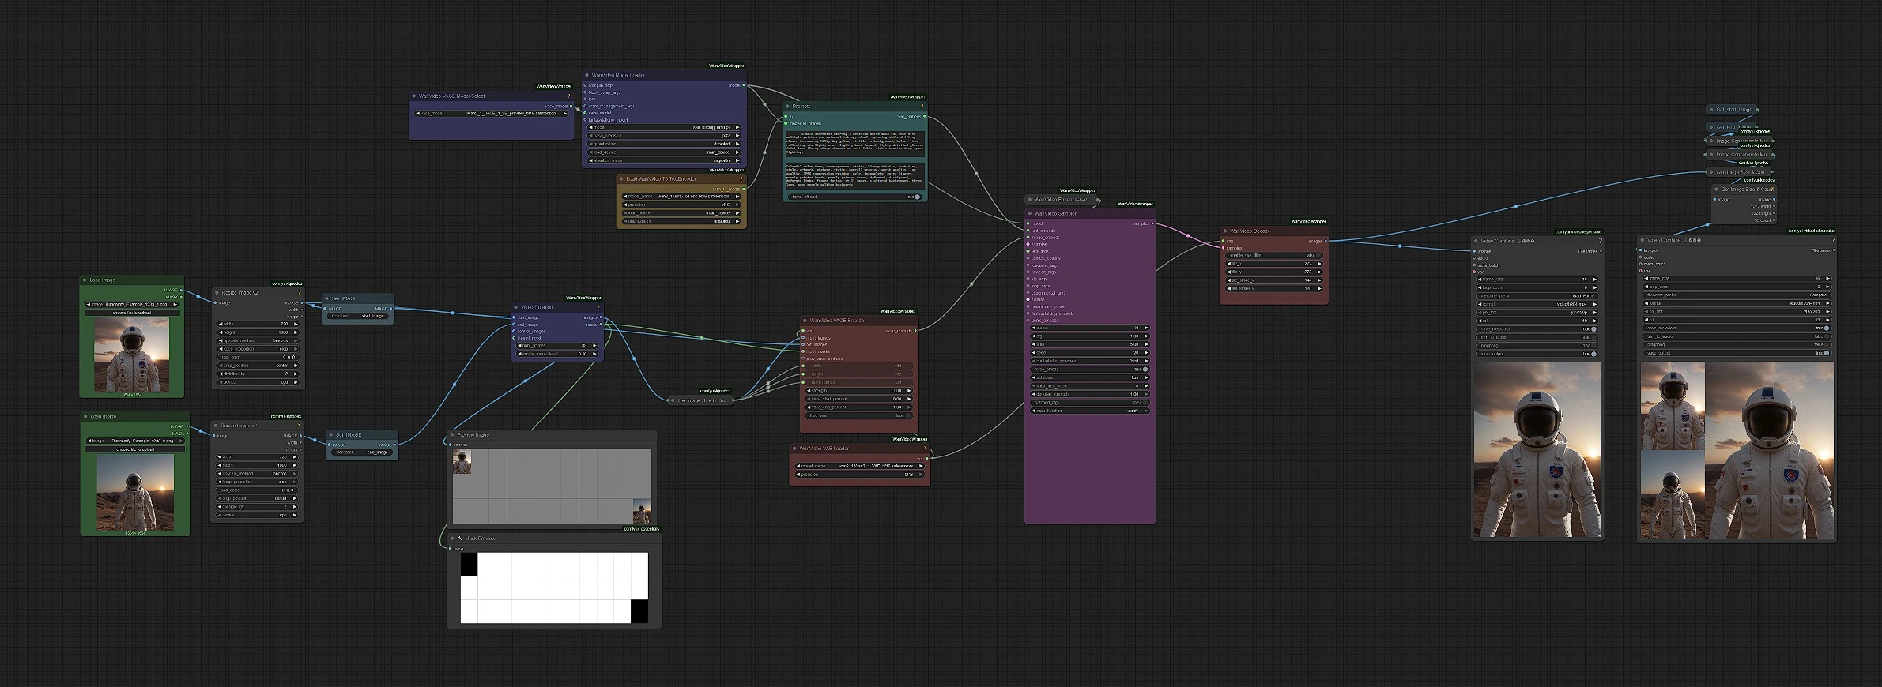The width and height of the screenshot is (1882, 687).
Task: Increase steps value arrow in WanVideo Sampler
Action: pos(1146,328)
